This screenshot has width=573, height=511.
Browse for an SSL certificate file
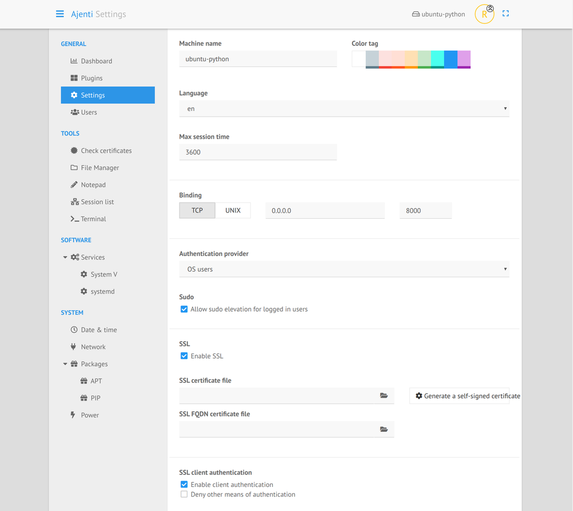coord(383,395)
